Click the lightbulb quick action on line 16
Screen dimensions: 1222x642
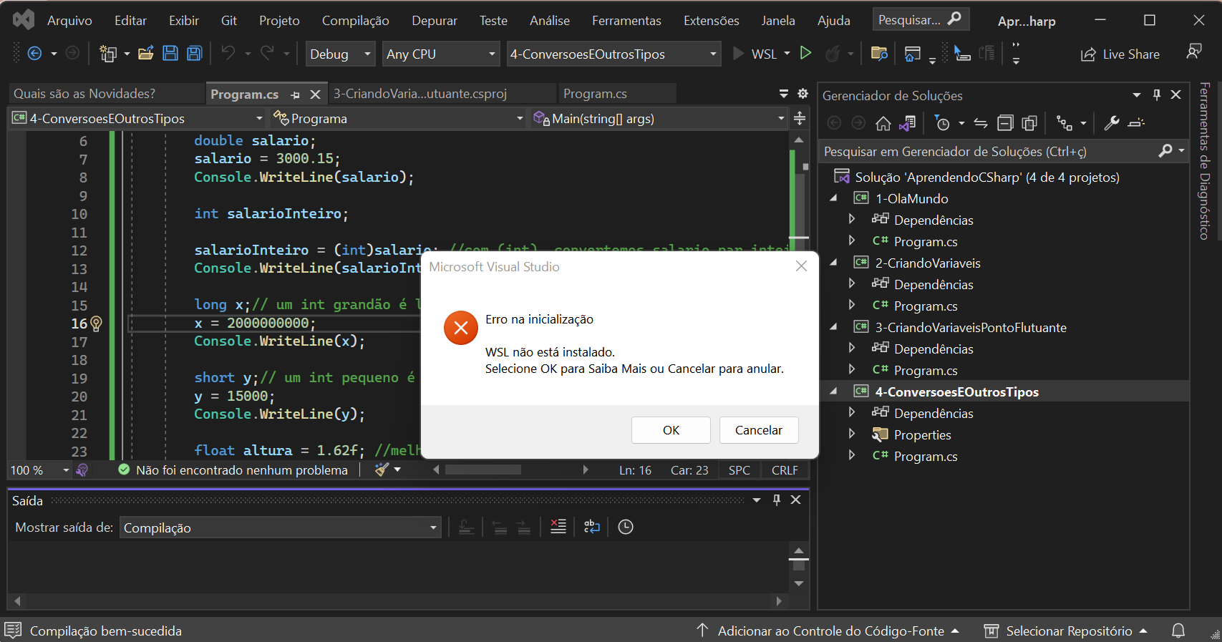pyautogui.click(x=97, y=324)
